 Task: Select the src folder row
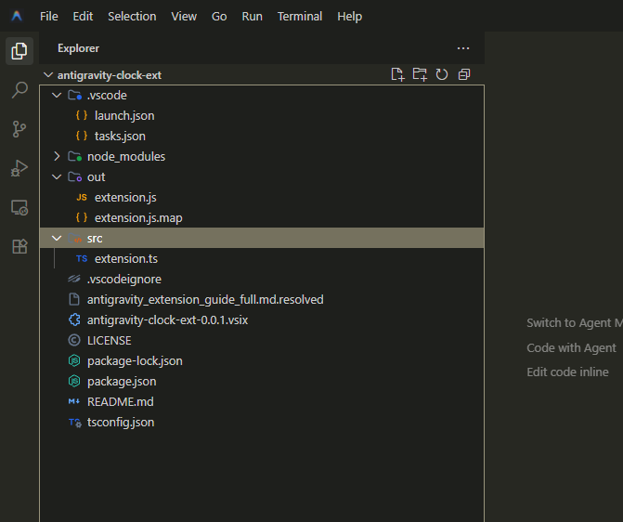(262, 238)
